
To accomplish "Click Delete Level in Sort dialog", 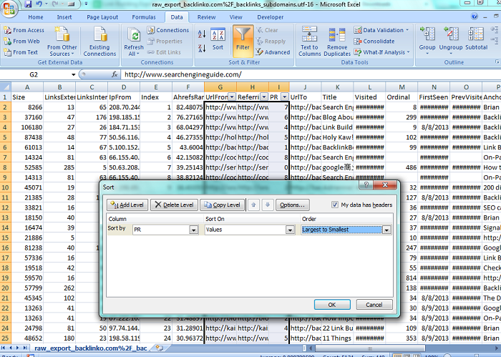I will coord(174,205).
